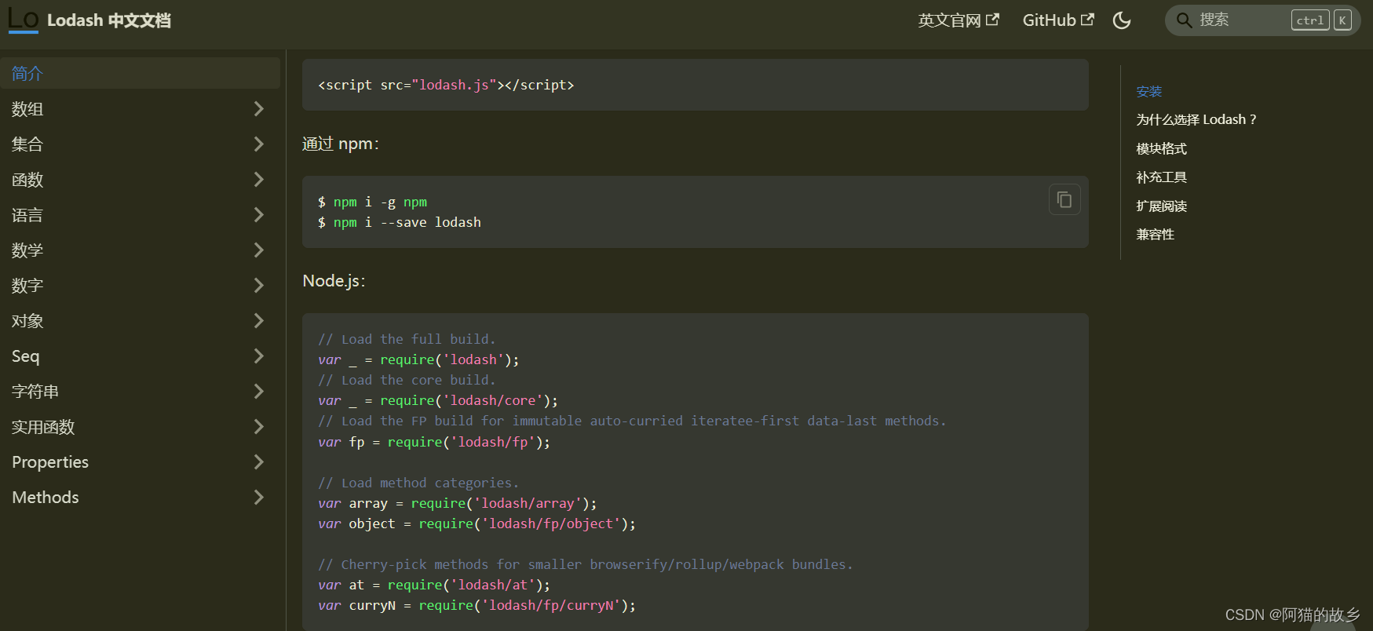This screenshot has width=1373, height=631.
Task: Open Properties sidebar item
Action: coord(50,462)
